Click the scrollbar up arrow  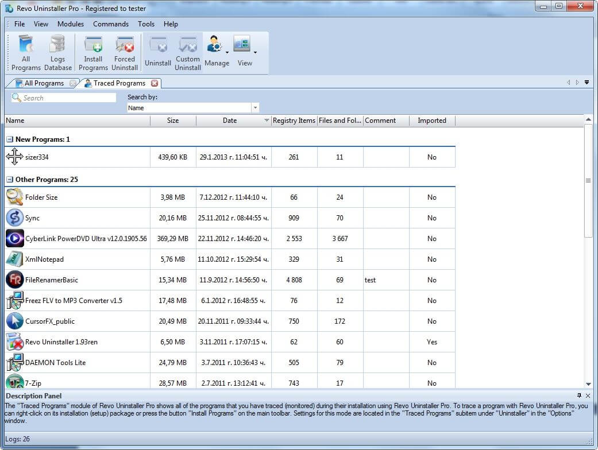tap(588, 119)
